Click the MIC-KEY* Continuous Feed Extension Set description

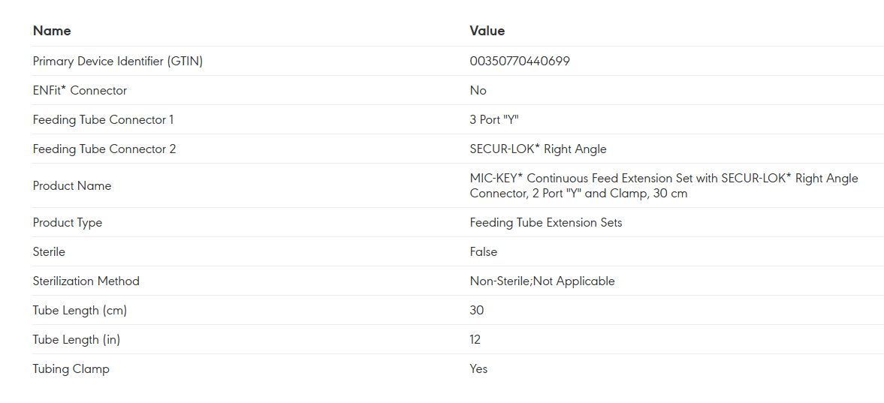pyautogui.click(x=663, y=185)
